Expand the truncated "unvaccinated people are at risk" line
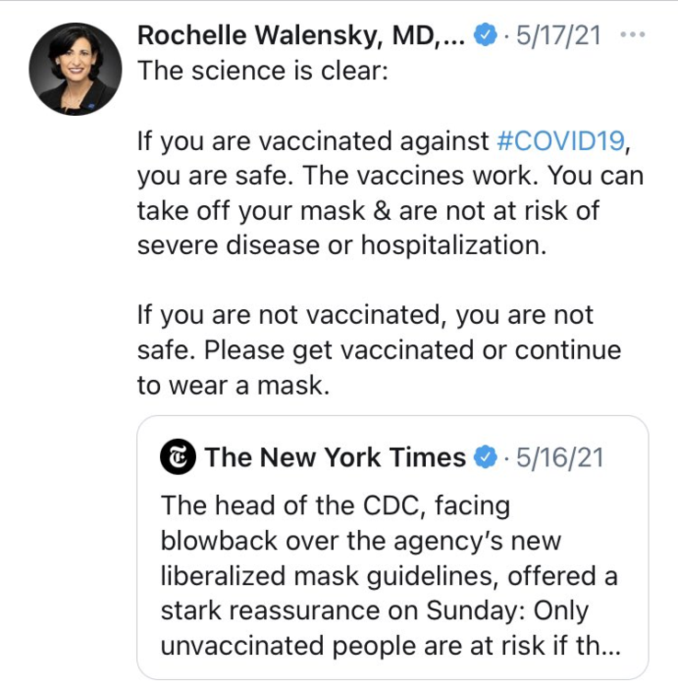Viewport: 678px width, 690px height. 390,647
